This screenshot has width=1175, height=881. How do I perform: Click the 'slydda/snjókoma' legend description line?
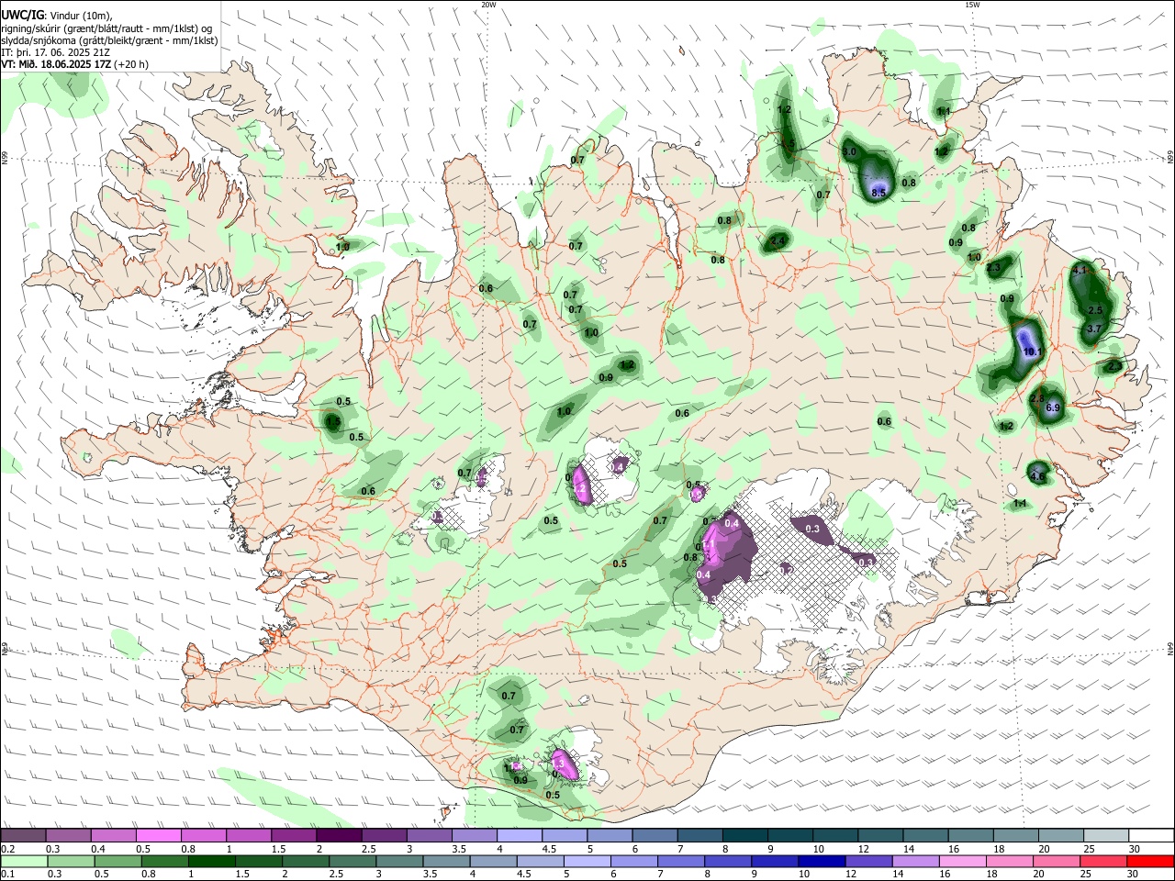coord(109,40)
